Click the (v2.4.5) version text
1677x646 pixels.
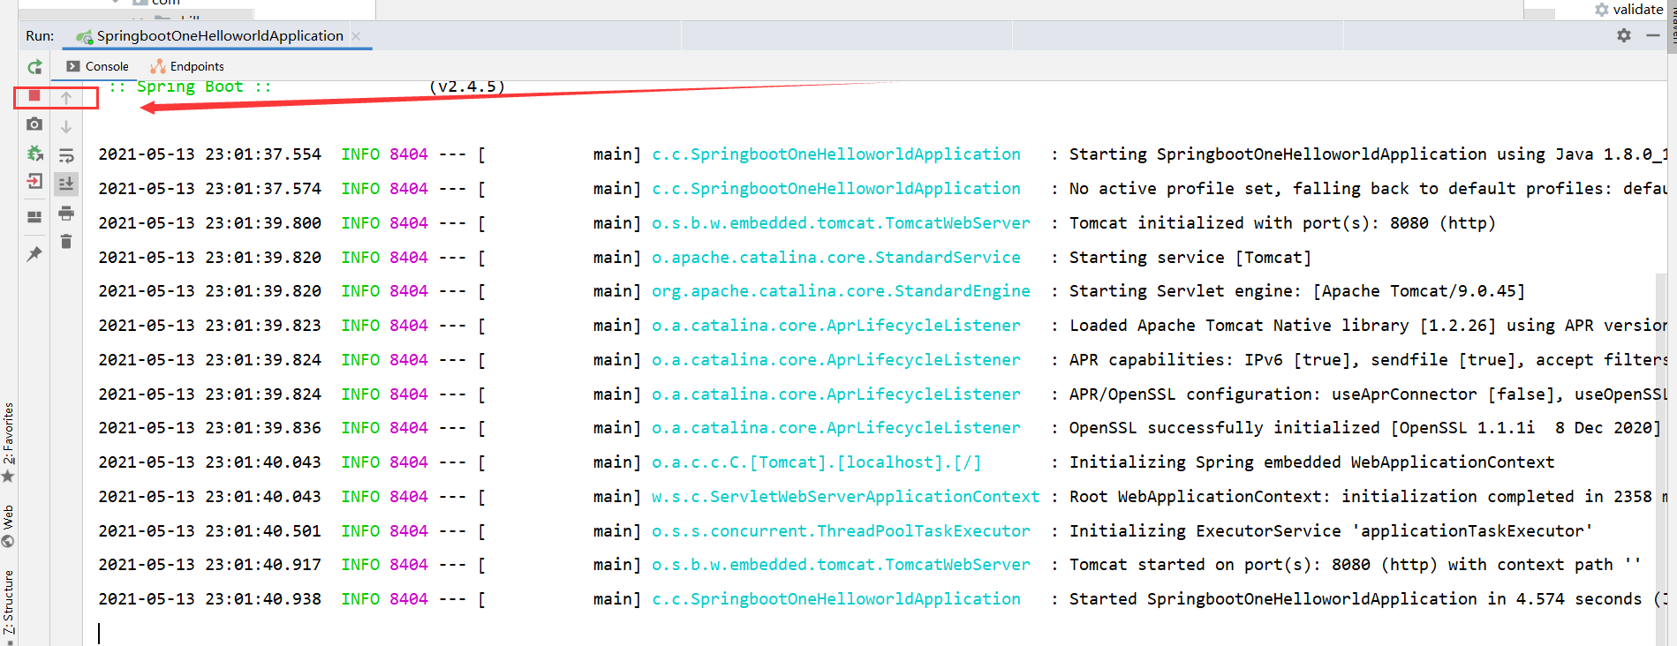pyautogui.click(x=467, y=86)
